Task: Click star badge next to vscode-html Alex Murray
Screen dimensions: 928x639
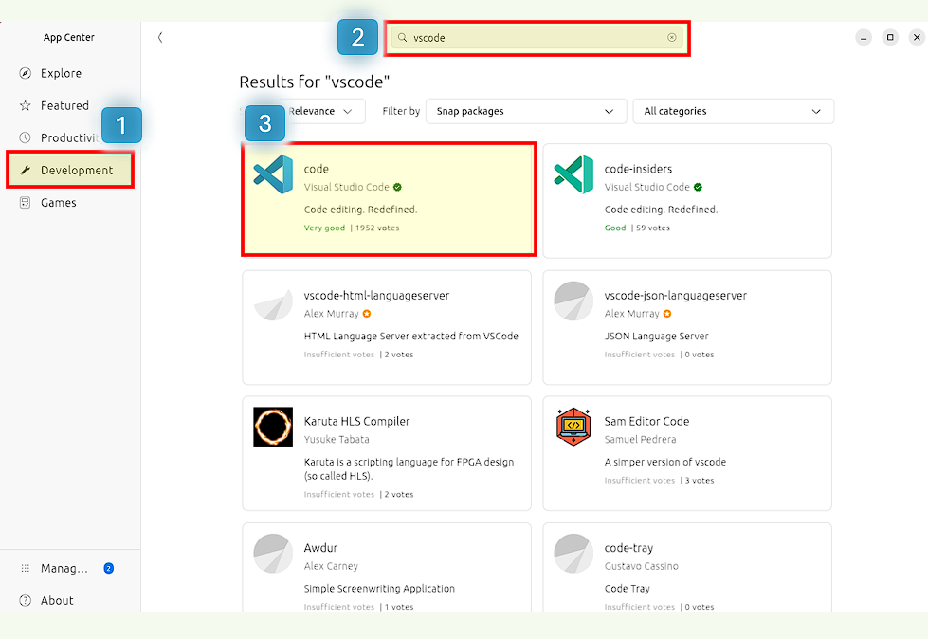Action: click(367, 314)
